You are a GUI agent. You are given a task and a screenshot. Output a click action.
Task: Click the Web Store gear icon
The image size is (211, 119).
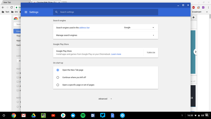coord(194,17)
